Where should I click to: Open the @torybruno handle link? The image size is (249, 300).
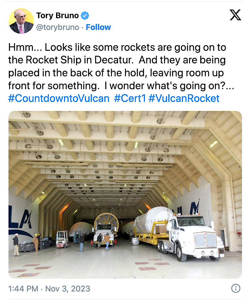click(58, 27)
